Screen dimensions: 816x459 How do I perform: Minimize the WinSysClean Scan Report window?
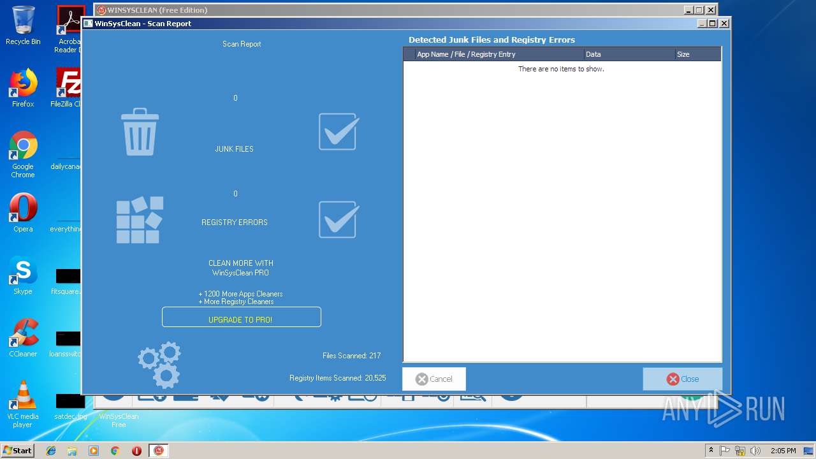(x=703, y=24)
